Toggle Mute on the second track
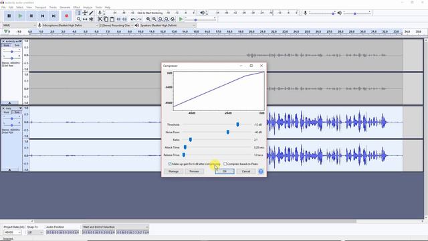Image resolution: width=428 pixels, height=241 pixels. click(6, 112)
